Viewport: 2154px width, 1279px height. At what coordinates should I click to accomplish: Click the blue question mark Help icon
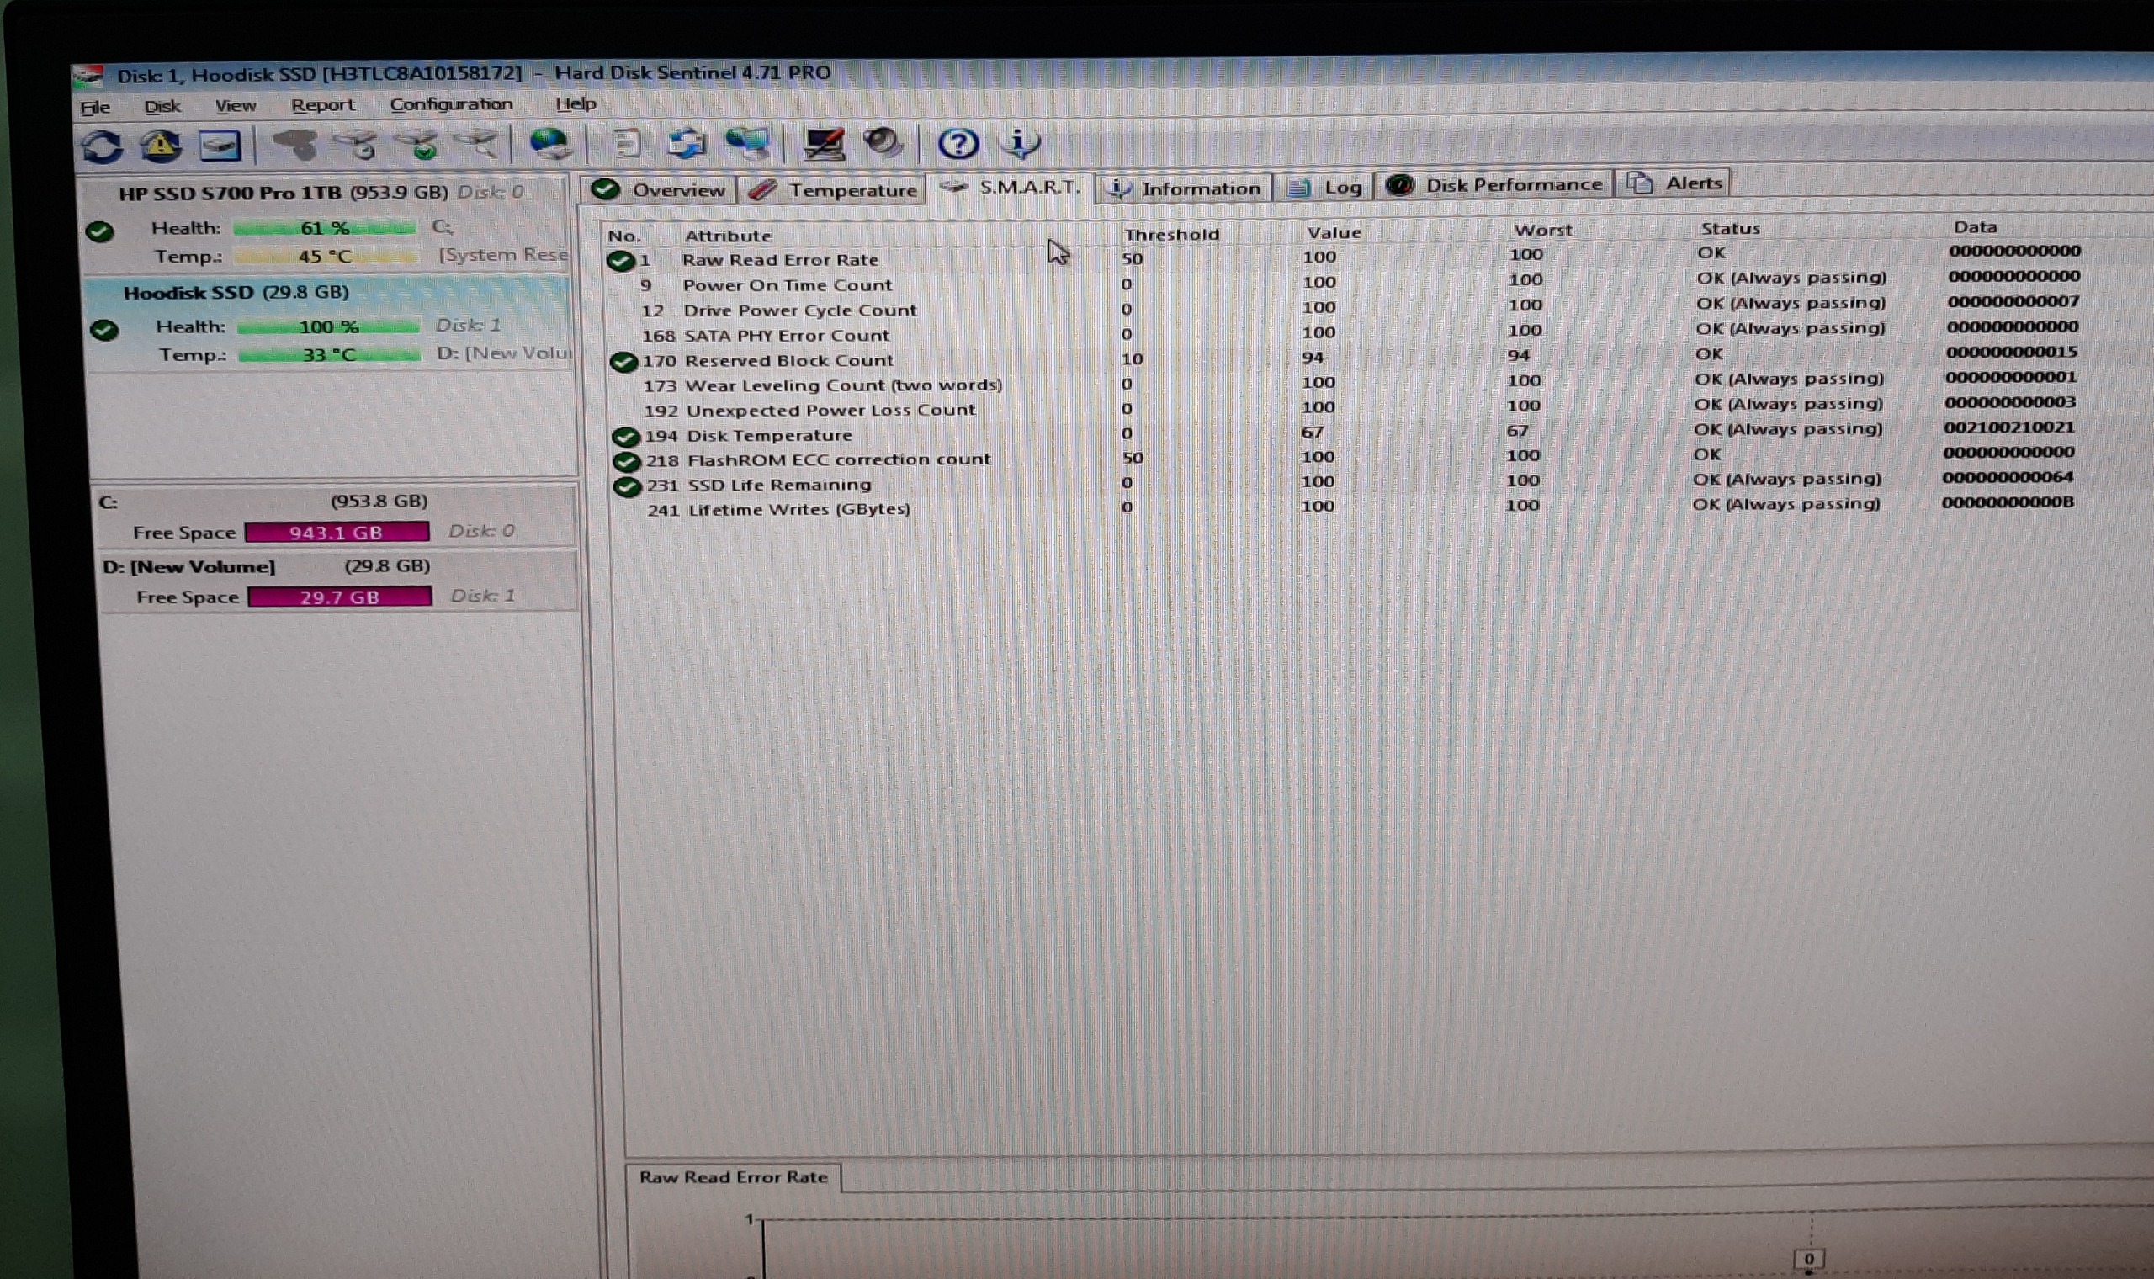[958, 143]
